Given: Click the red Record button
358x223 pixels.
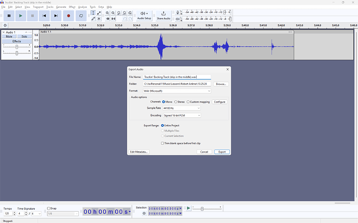Looking at the screenshot, I should pyautogui.click(x=68, y=16).
